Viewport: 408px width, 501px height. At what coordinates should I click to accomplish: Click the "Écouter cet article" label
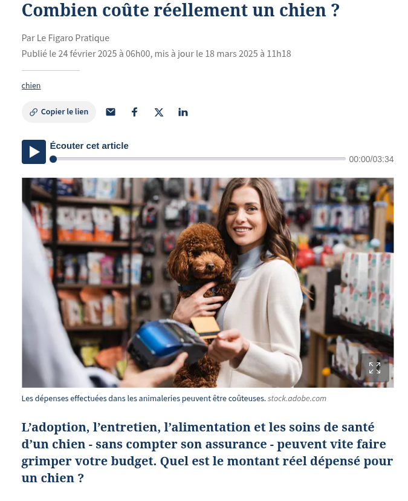click(89, 146)
